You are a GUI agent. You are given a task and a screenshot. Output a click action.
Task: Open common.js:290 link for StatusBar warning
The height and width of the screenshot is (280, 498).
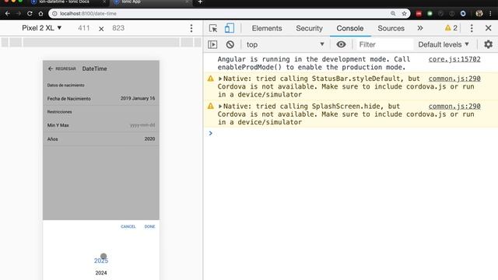point(454,79)
